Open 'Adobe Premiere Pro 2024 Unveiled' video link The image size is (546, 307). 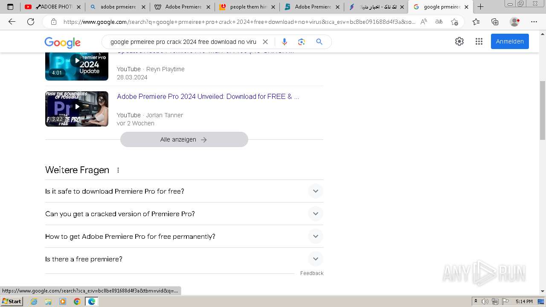click(208, 96)
